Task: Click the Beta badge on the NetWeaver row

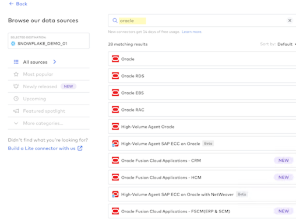Action: [242, 194]
